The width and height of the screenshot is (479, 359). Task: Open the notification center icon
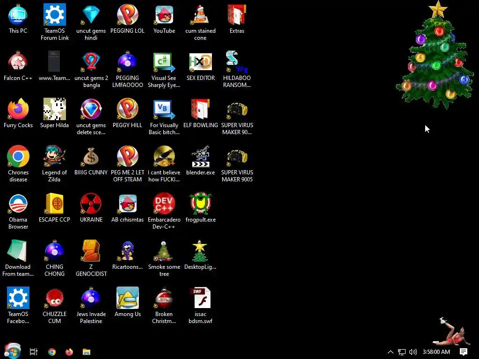click(x=464, y=352)
